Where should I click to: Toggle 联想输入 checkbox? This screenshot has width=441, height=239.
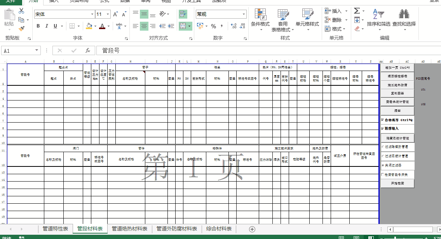(x=382, y=129)
